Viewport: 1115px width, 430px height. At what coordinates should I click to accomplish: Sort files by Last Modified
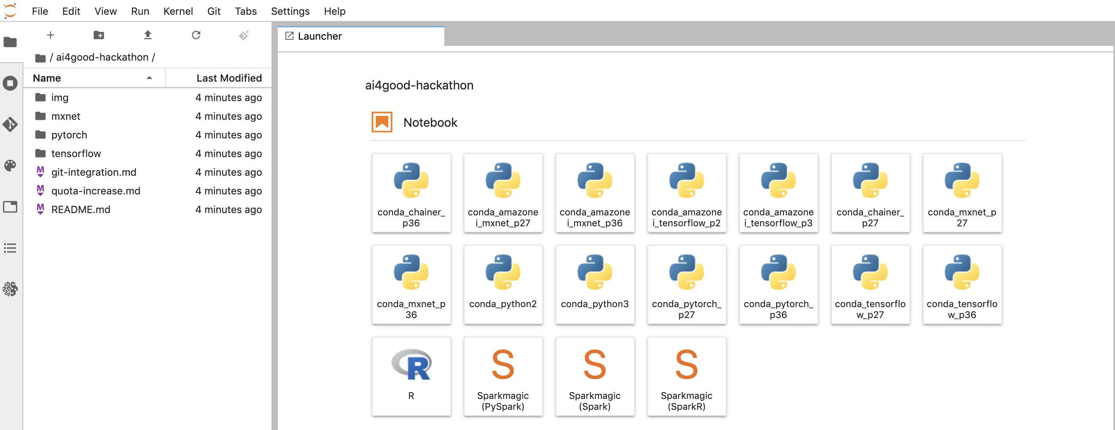(x=228, y=78)
